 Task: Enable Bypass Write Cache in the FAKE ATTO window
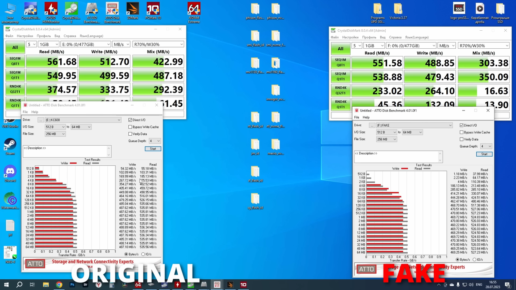462,132
